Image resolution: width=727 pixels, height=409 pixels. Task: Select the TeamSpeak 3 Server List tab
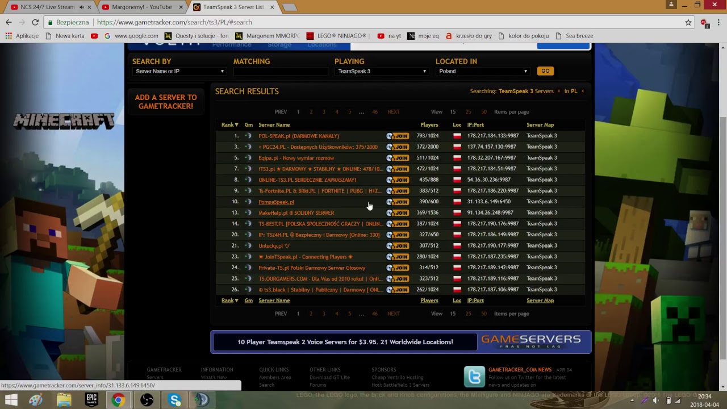[233, 7]
